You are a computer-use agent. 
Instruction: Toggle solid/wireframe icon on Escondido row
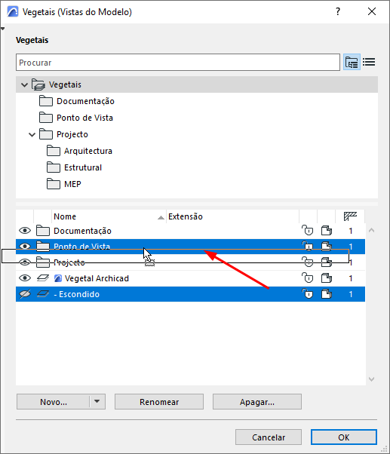click(x=327, y=294)
